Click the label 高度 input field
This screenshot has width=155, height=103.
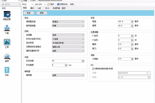[x=125, y=26]
